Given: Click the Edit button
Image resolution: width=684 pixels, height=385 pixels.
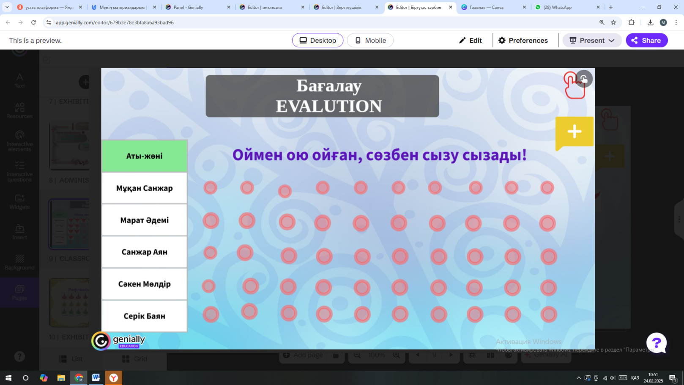Looking at the screenshot, I should pos(471,40).
